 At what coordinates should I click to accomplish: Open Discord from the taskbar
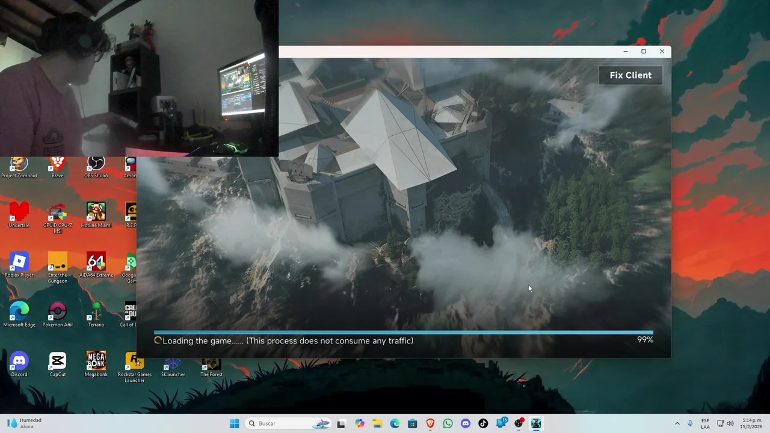click(x=465, y=423)
